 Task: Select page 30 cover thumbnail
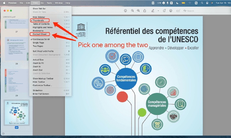(16, 113)
